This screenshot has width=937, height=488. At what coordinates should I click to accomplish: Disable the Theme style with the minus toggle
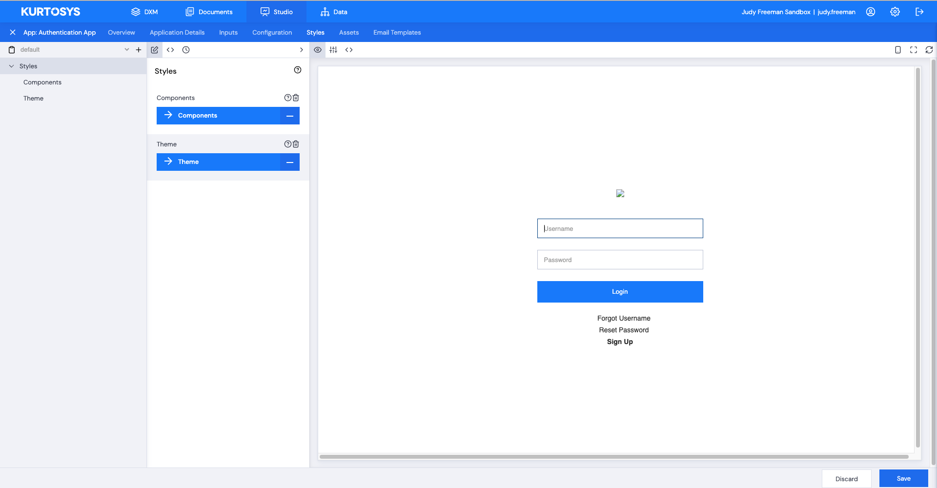point(289,162)
